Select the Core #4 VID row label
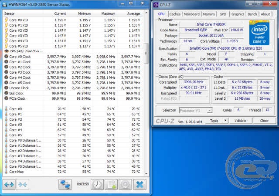 (x=18, y=41)
